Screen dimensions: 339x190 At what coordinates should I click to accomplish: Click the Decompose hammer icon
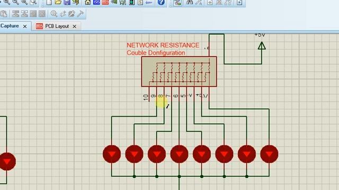[x=80, y=14]
